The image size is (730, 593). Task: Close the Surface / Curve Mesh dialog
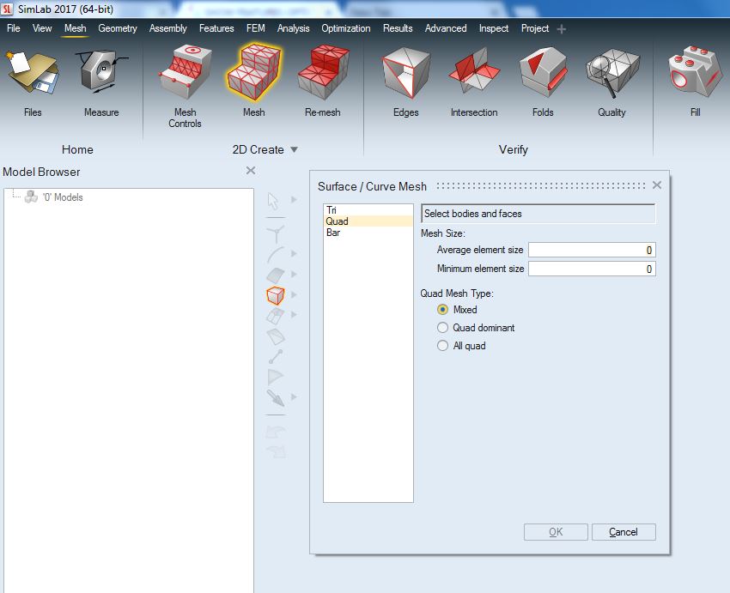click(657, 185)
